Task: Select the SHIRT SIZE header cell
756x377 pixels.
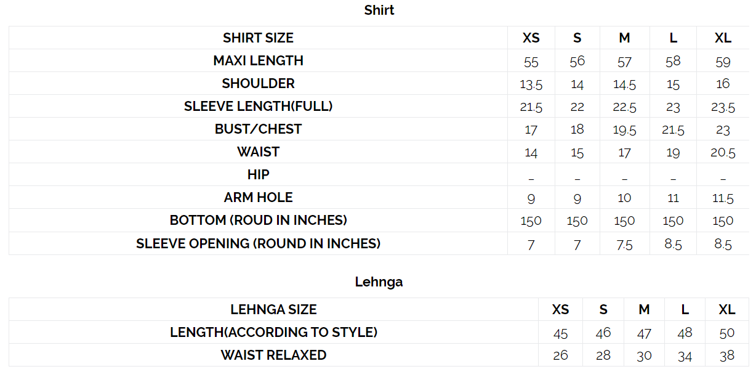Action: [258, 38]
